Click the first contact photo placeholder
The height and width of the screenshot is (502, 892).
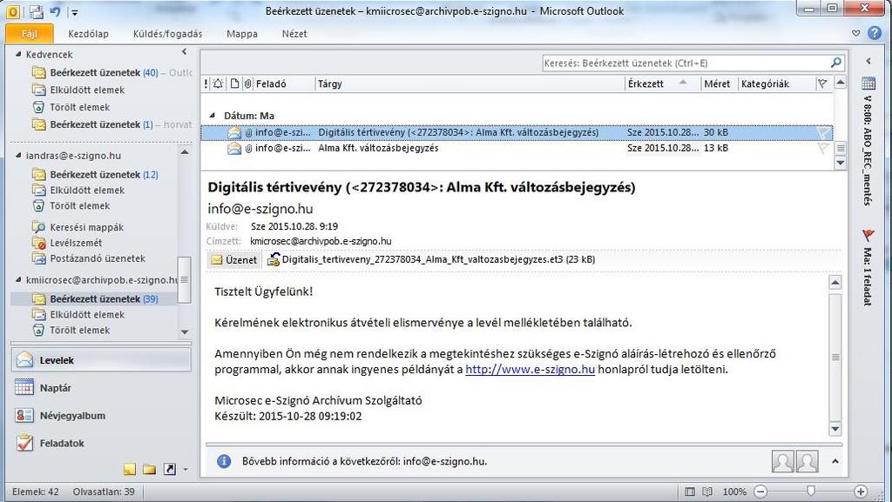point(783,461)
